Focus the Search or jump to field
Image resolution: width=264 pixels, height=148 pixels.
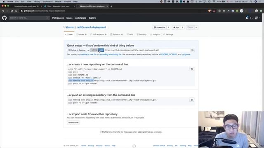29,18
